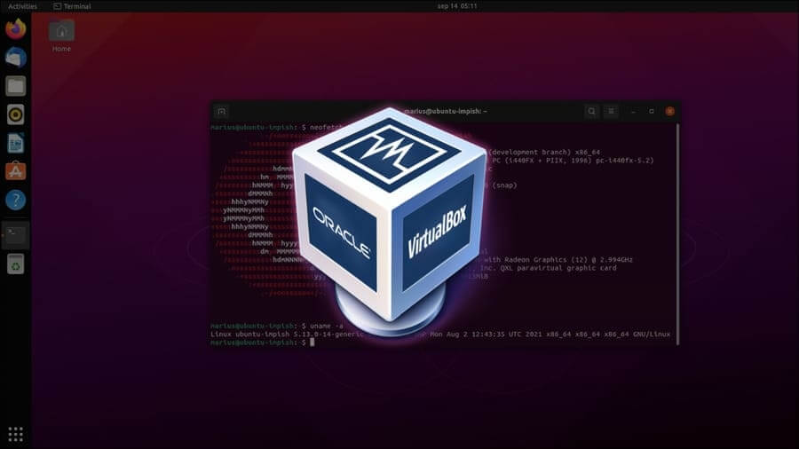
Task: Open the Trash from the dock
Action: tap(15, 263)
